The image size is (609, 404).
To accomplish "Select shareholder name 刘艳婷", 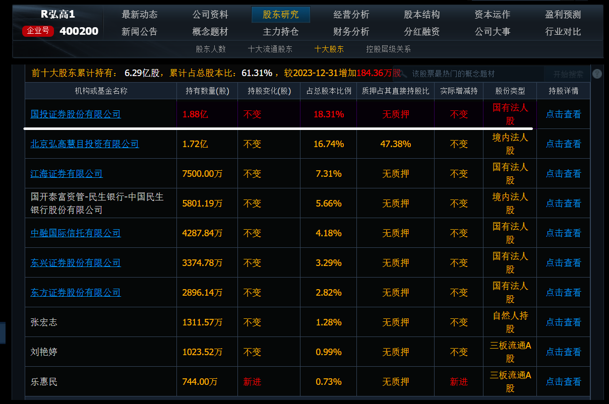I will point(44,352).
